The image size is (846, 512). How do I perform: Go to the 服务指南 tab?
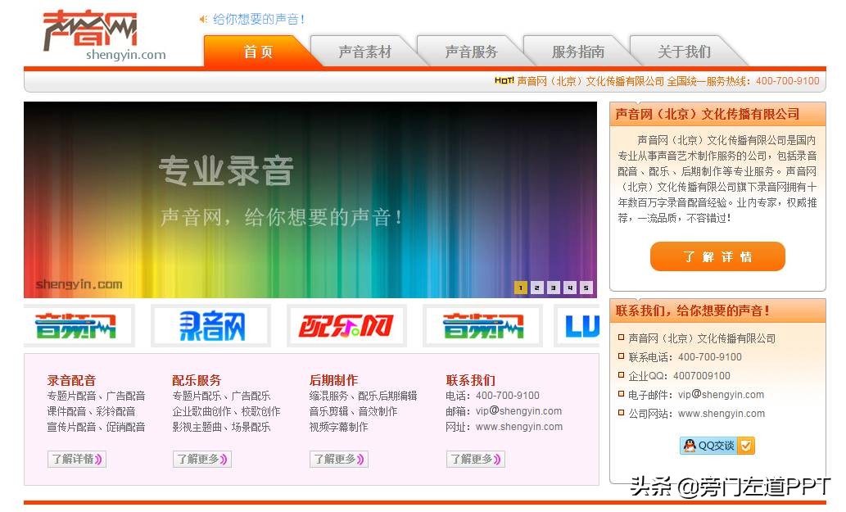[x=578, y=52]
